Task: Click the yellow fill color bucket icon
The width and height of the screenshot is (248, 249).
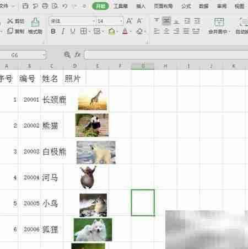Action: pyautogui.click(x=111, y=31)
